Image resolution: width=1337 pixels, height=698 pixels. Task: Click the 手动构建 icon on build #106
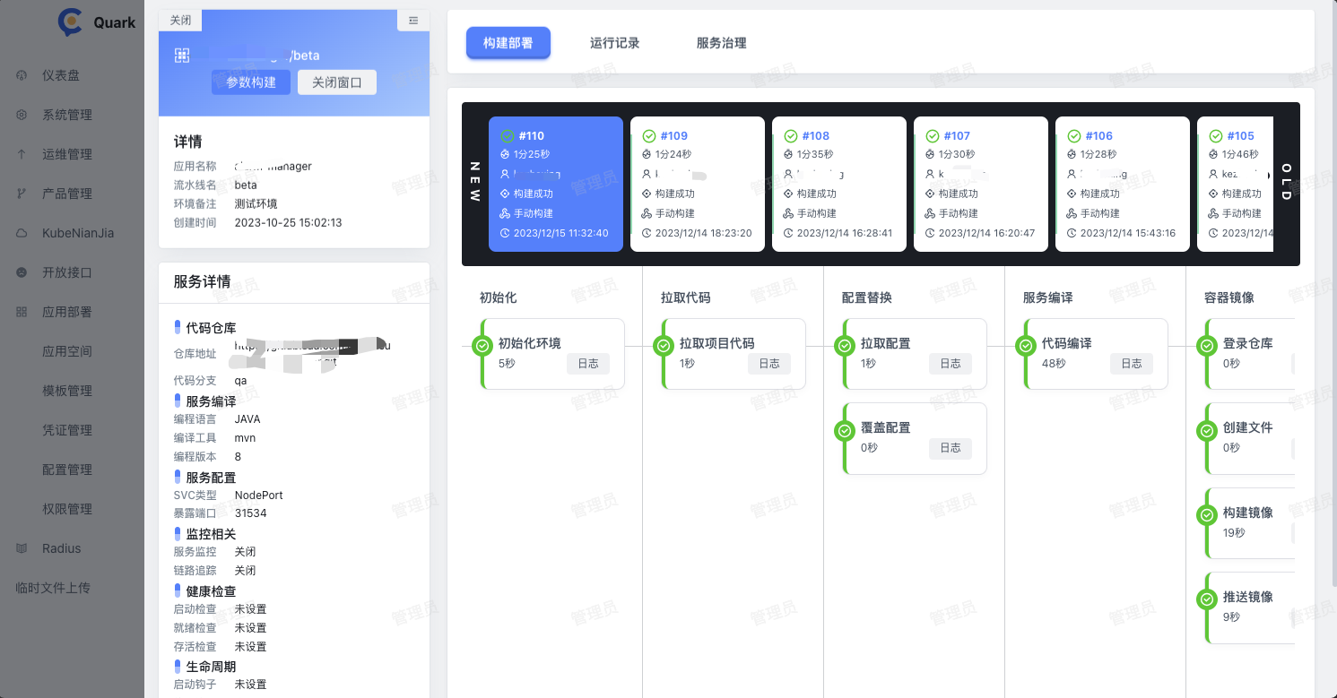pyautogui.click(x=1072, y=213)
